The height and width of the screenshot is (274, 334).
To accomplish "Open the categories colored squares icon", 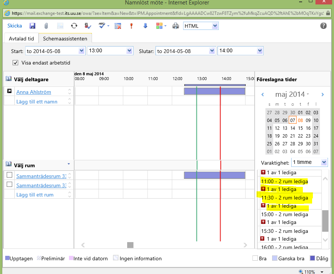I will [159, 26].
